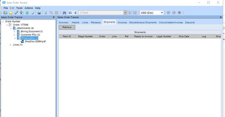Viewport: 225px width, 117px height.
Task: Select the Shipments tab
Action: [x=109, y=22]
